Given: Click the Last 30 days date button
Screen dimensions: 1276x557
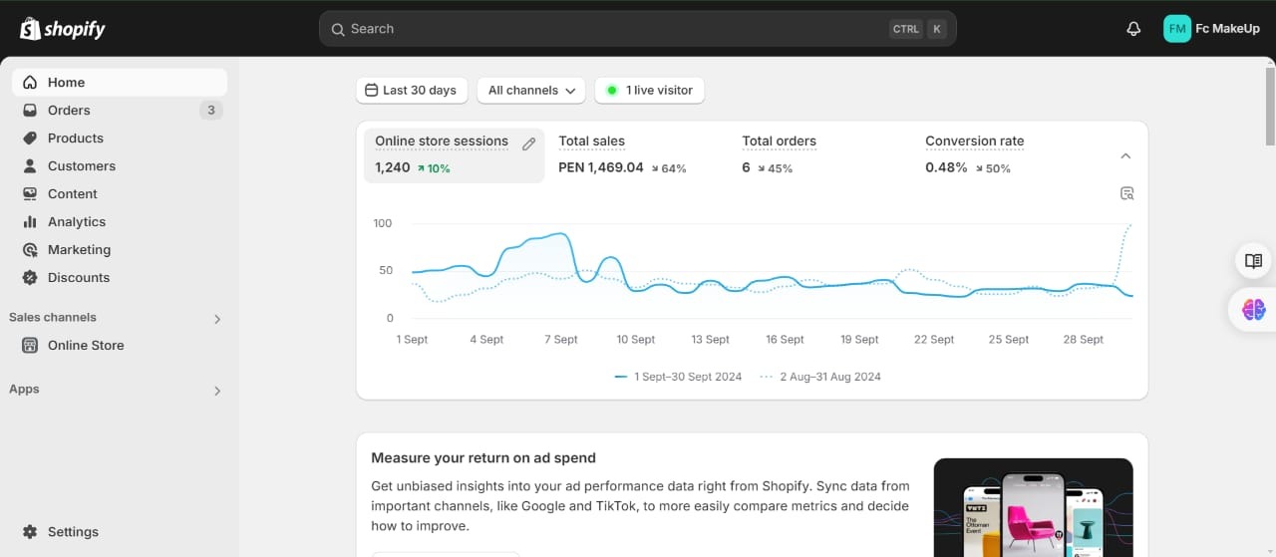Looking at the screenshot, I should 411,91.
